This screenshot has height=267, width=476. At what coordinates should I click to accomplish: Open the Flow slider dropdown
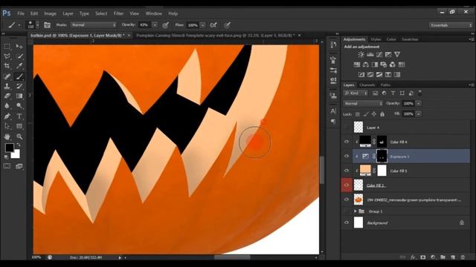tap(203, 25)
